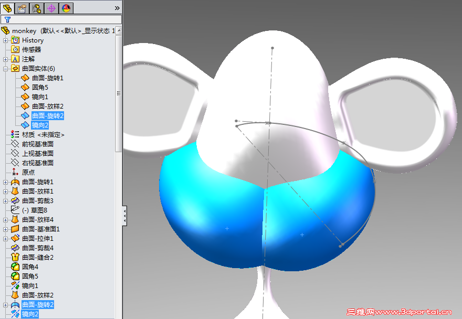Click the 曲面-缝合2 knit icon
This screenshot has width=462, height=319.
click(15, 257)
